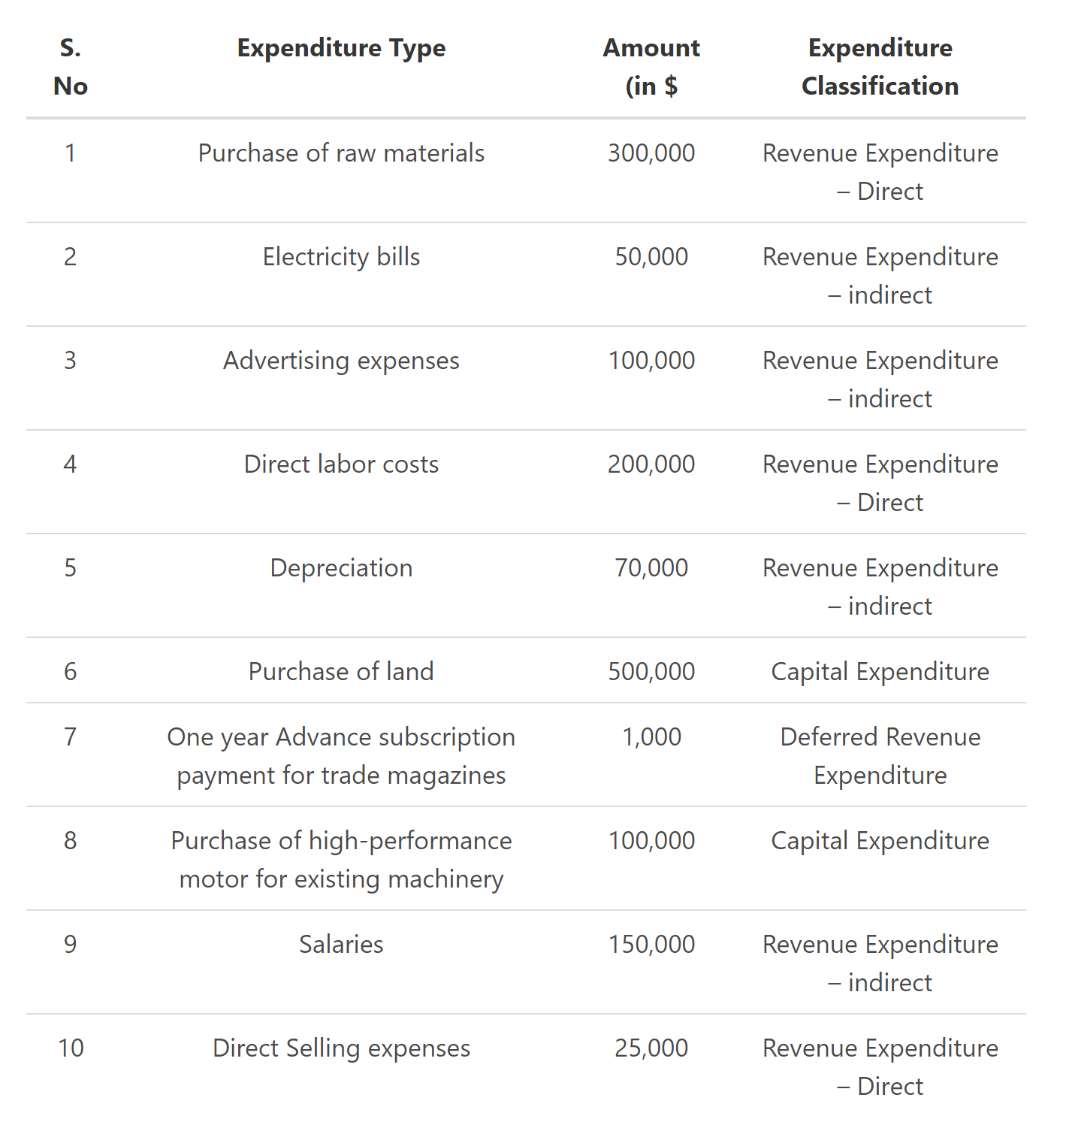The image size is (1066, 1128).
Task: Select the "Depreciation" expenditure cell
Action: tap(341, 568)
